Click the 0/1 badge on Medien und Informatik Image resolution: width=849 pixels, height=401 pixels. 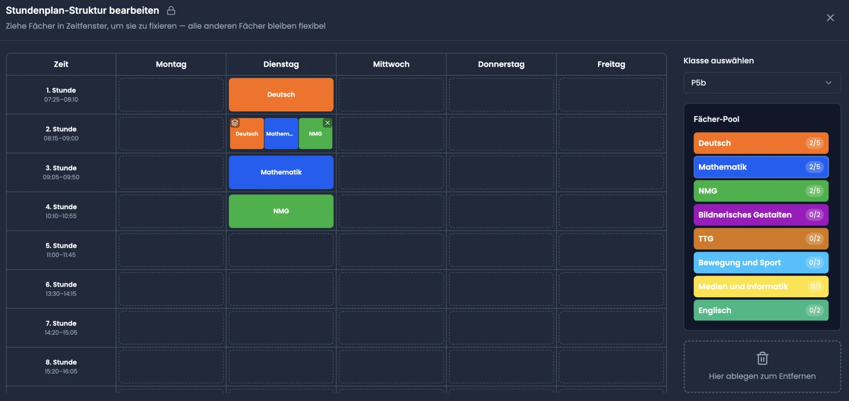click(x=815, y=287)
